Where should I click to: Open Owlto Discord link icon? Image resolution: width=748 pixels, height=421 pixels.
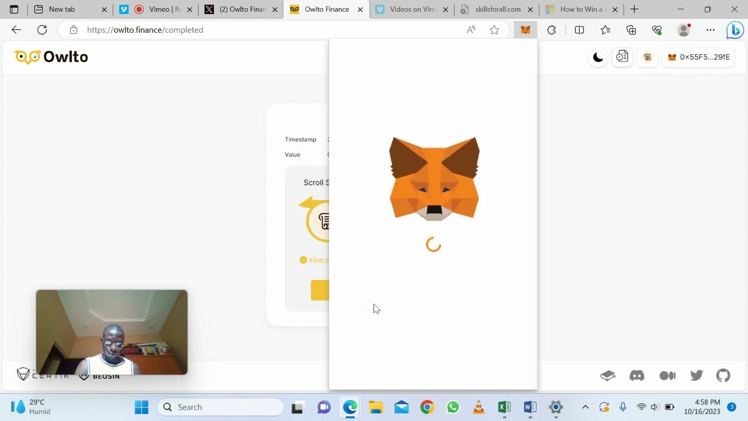tap(637, 376)
